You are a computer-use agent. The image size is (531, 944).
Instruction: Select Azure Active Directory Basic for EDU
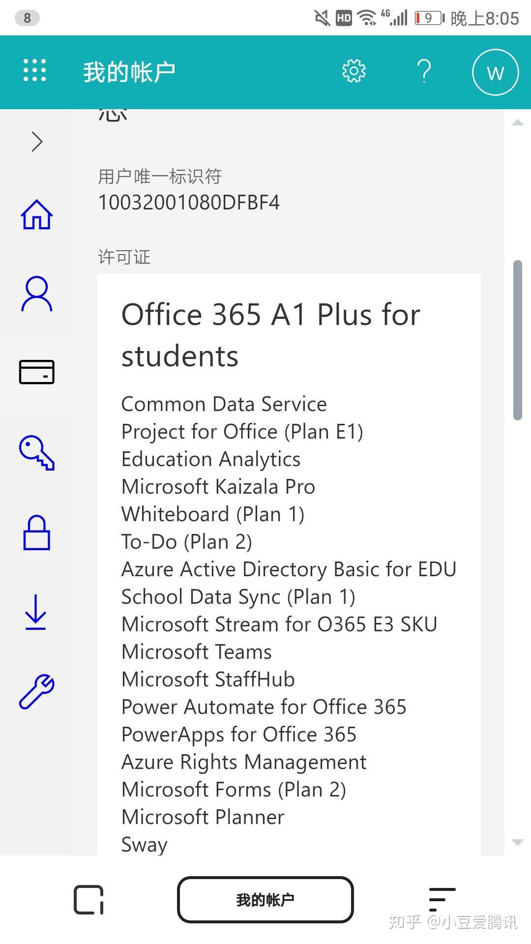(x=289, y=569)
